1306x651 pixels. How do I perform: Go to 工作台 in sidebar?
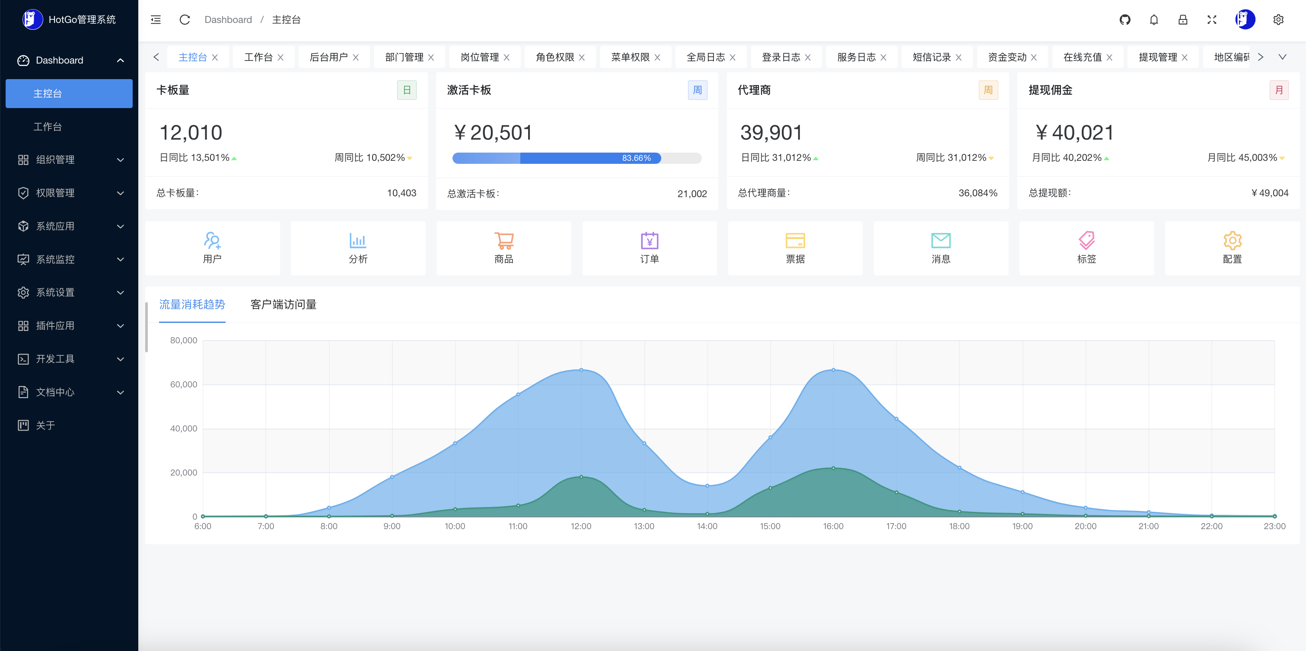[x=48, y=127]
